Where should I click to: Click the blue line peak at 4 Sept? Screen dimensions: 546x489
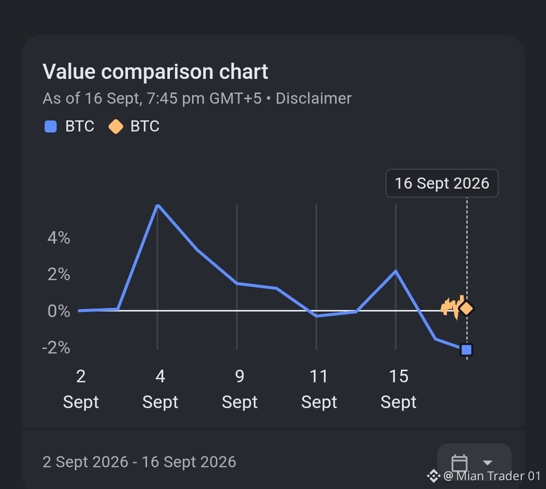[158, 206]
